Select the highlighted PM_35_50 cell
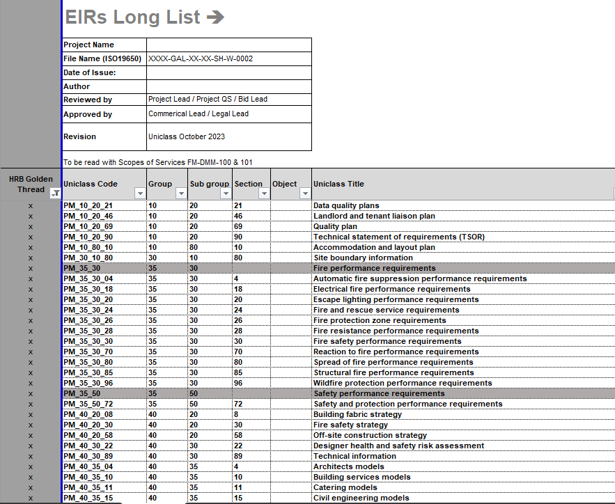This screenshot has height=504, width=615. coord(104,393)
